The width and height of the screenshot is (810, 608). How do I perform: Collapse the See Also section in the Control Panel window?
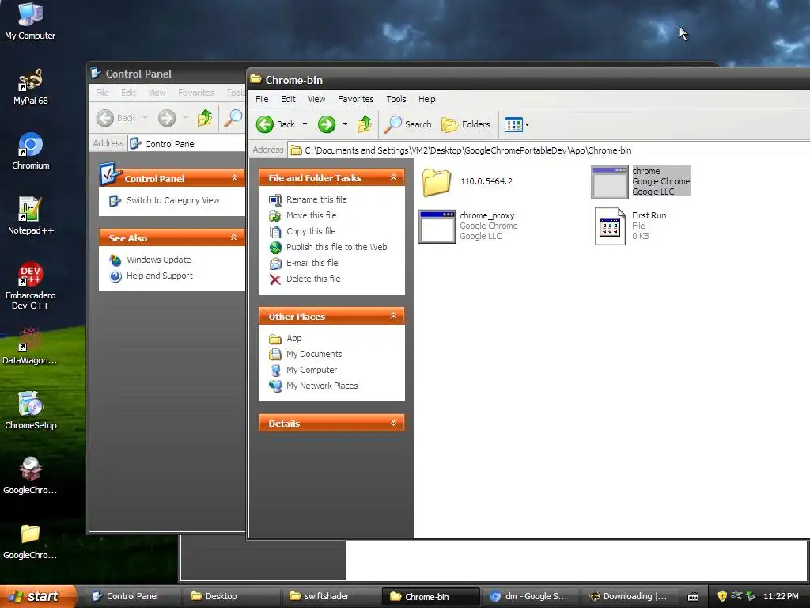click(x=234, y=237)
